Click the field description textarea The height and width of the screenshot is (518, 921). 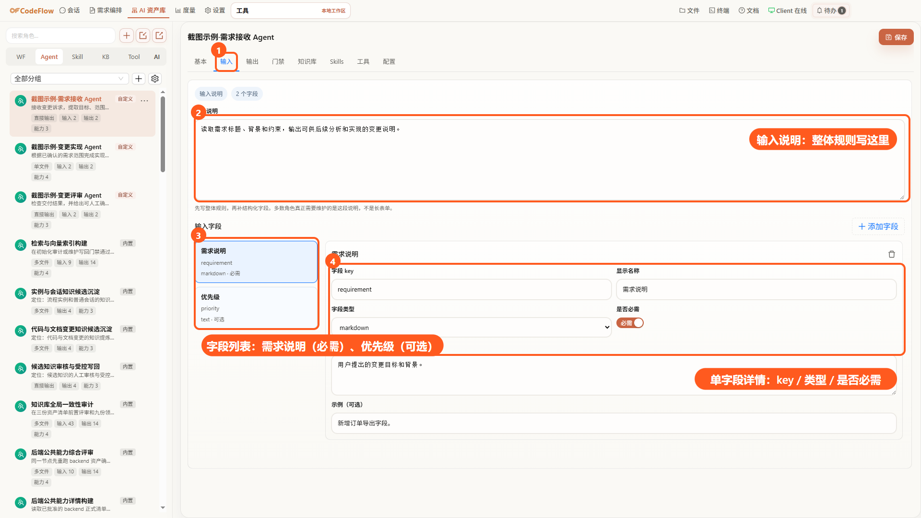(614, 376)
